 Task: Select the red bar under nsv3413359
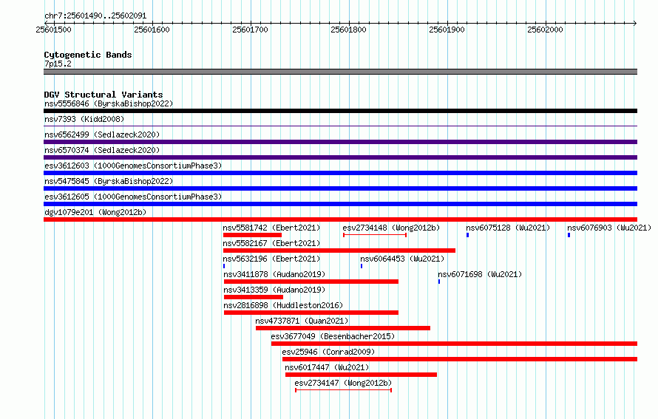(254, 297)
